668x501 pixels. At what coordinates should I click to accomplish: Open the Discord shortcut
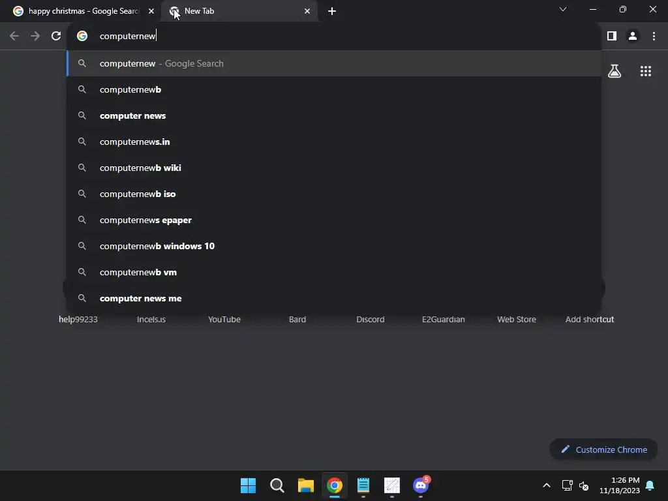coord(371,319)
